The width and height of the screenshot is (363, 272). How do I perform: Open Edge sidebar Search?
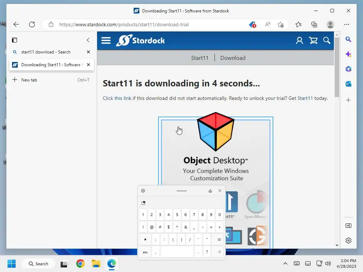[x=348, y=40]
